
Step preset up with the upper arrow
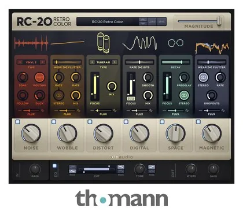click(142, 20)
